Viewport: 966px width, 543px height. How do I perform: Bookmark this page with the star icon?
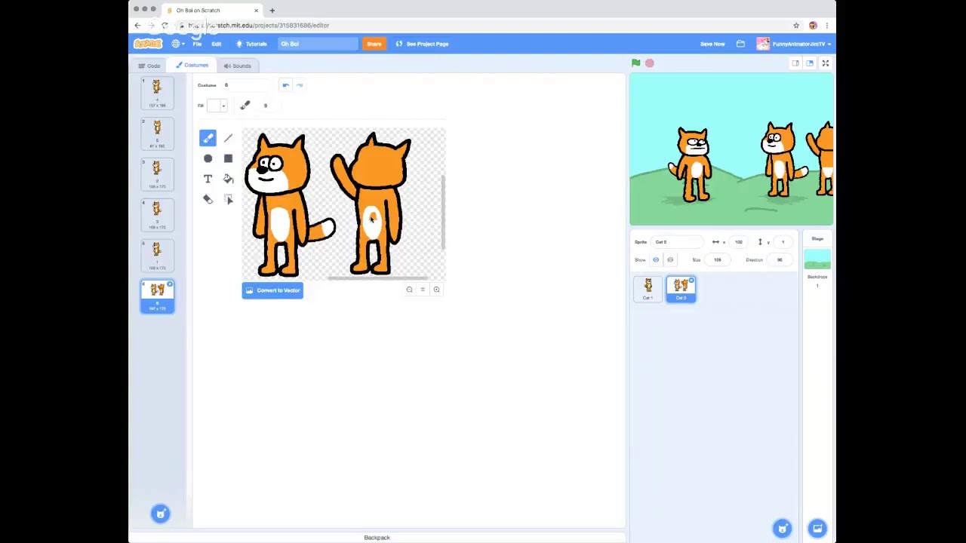pyautogui.click(x=796, y=26)
